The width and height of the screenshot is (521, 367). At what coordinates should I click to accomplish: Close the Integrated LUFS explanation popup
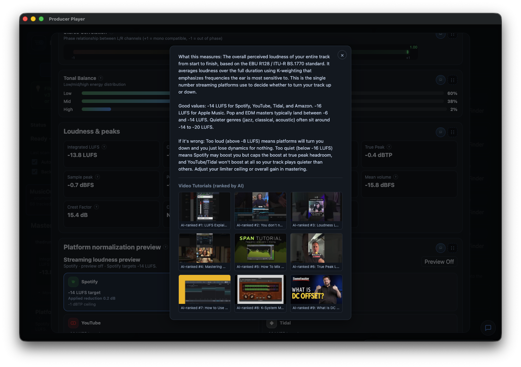coord(342,55)
